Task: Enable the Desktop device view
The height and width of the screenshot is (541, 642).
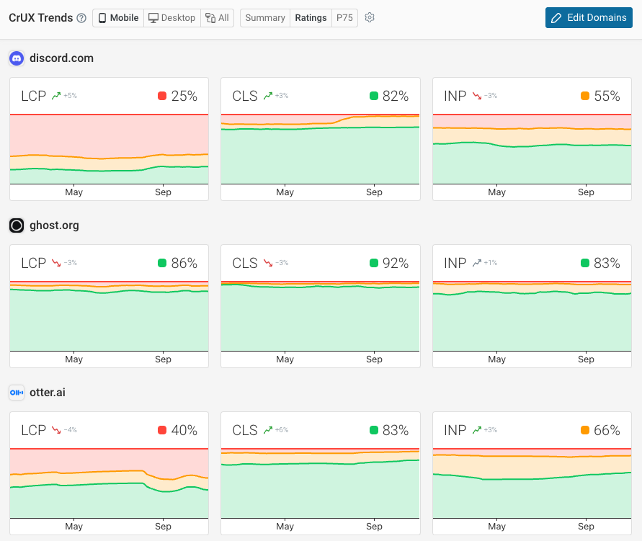Action: tap(171, 17)
